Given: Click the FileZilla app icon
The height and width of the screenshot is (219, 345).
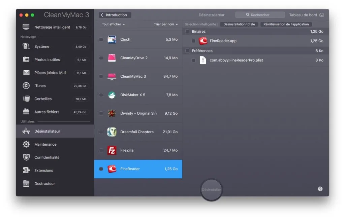Looking at the screenshot, I should tap(112, 150).
